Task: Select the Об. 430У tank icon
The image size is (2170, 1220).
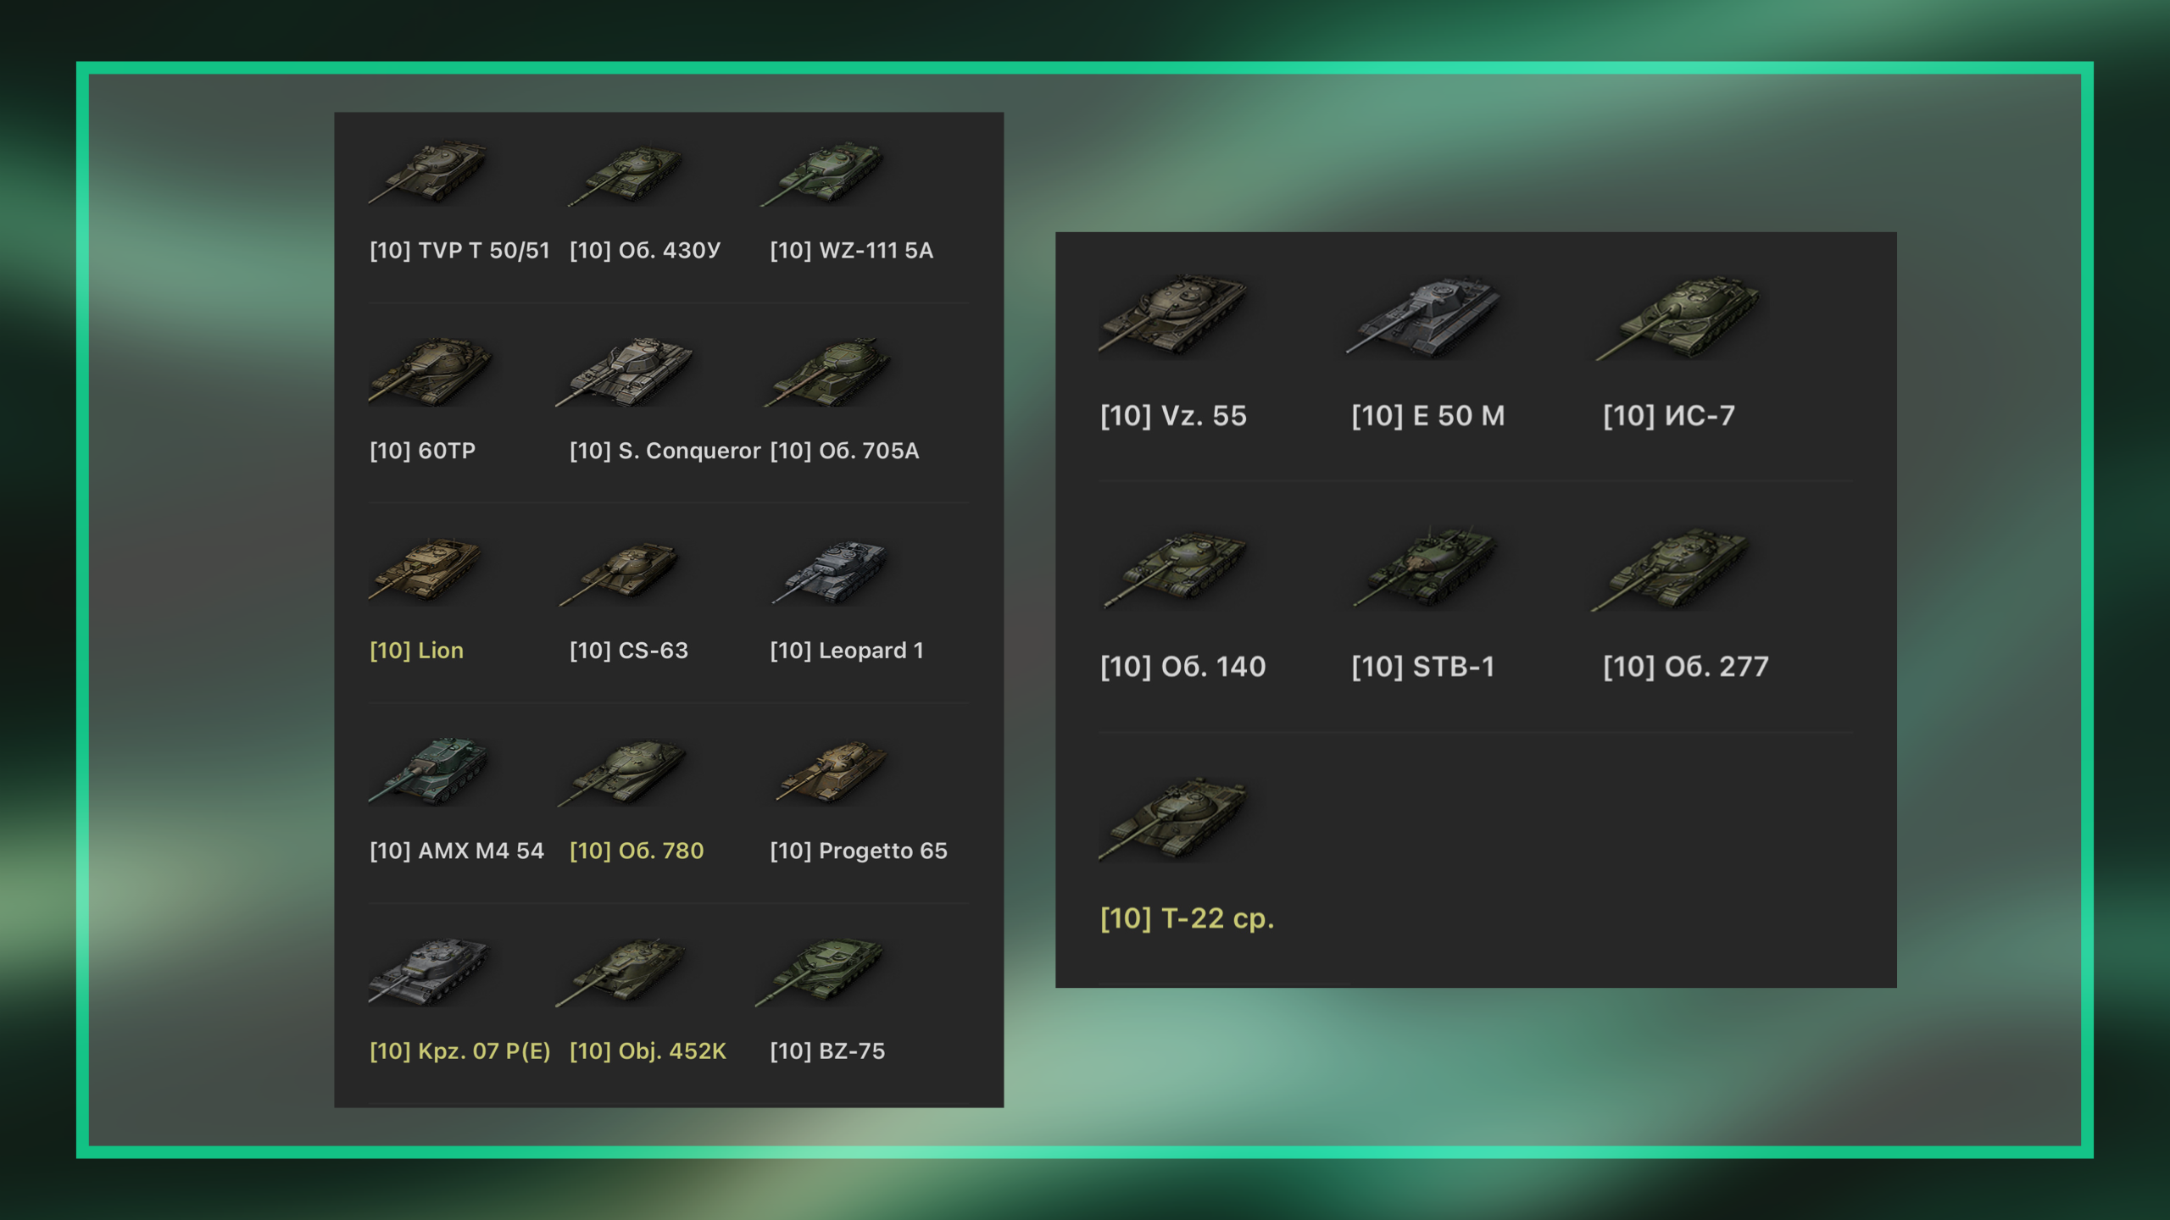Action: click(626, 175)
